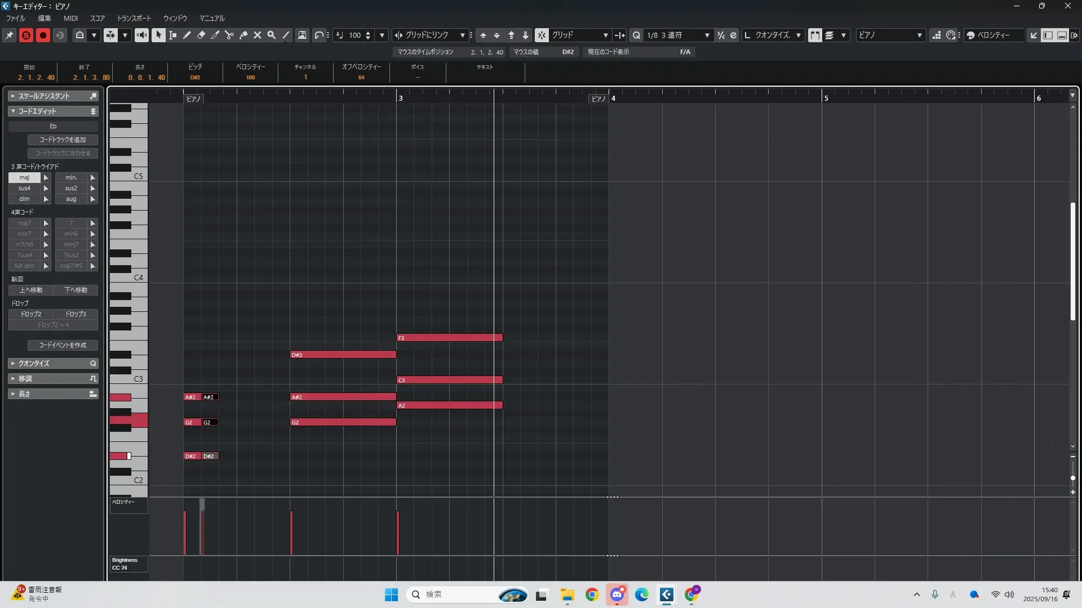Click the コードトラックを追加 button
Image resolution: width=1082 pixels, height=608 pixels.
coord(63,140)
